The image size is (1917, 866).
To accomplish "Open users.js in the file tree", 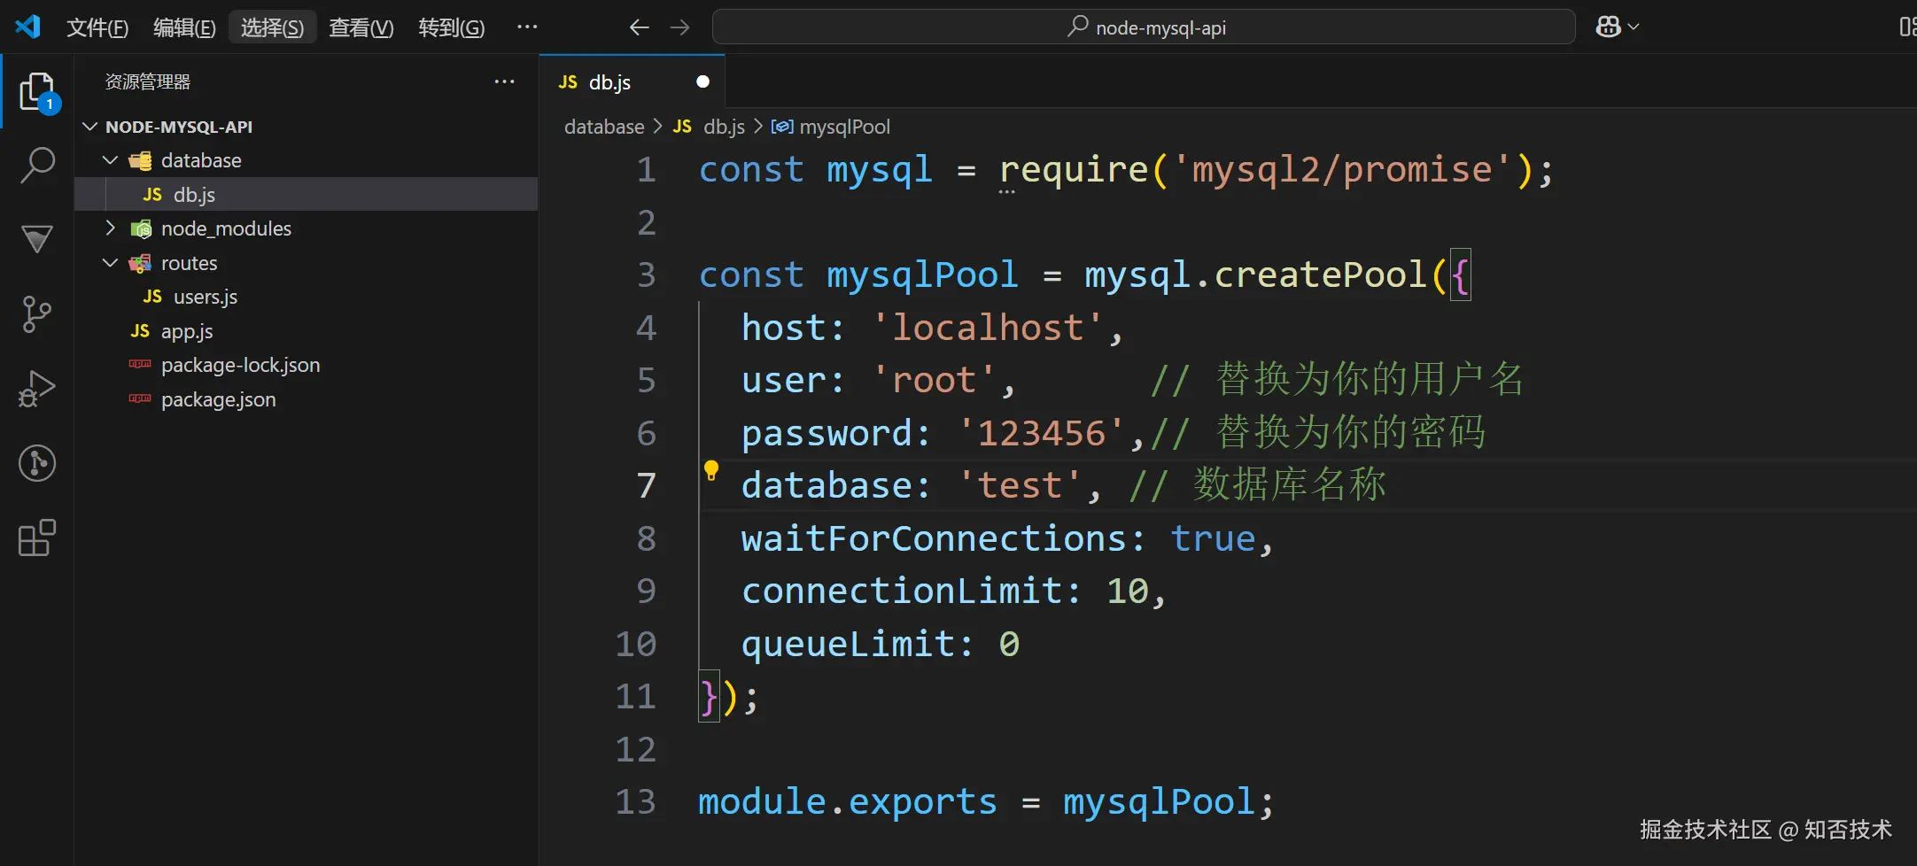I will tap(205, 297).
